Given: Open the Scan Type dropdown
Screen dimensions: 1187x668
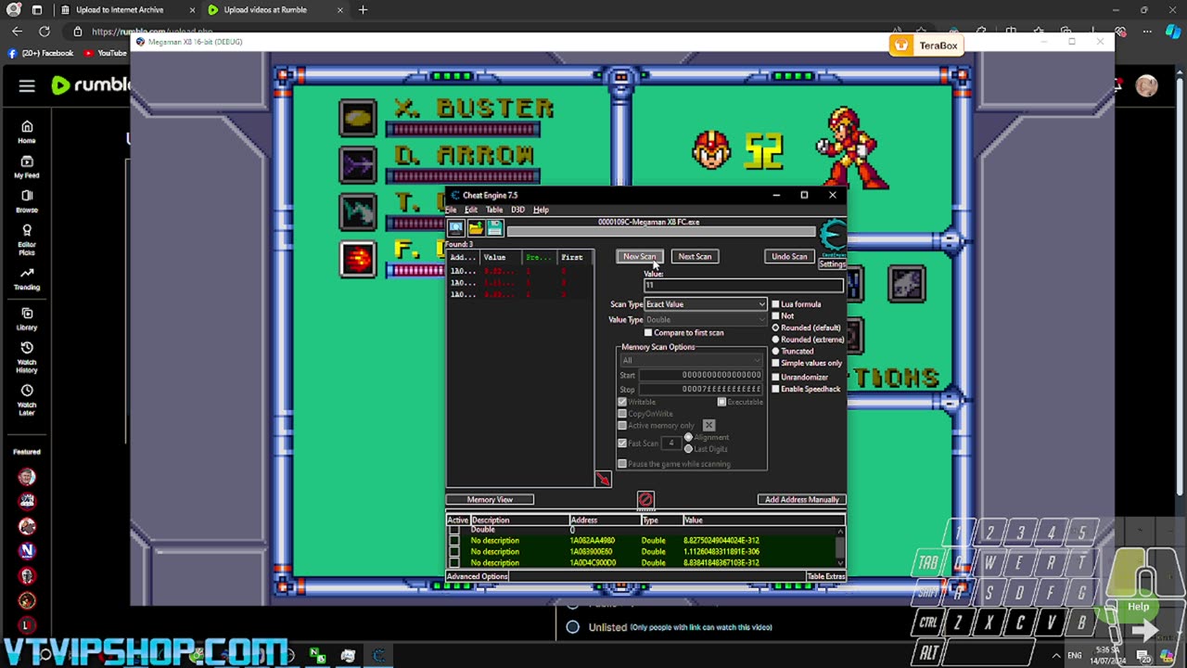Looking at the screenshot, I should pos(706,304).
